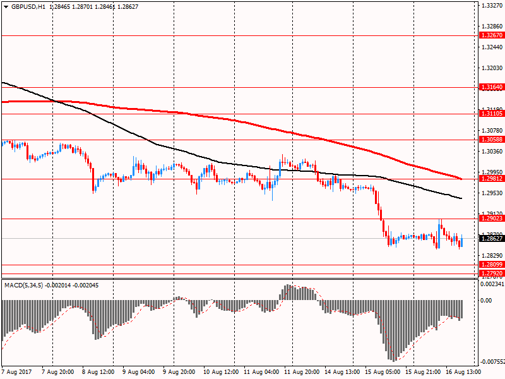505x379 pixels.
Task: Select the 1.29023 horizontal level label
Action: [x=491, y=219]
